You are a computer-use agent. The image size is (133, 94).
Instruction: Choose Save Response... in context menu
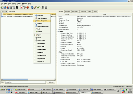point(42,21)
